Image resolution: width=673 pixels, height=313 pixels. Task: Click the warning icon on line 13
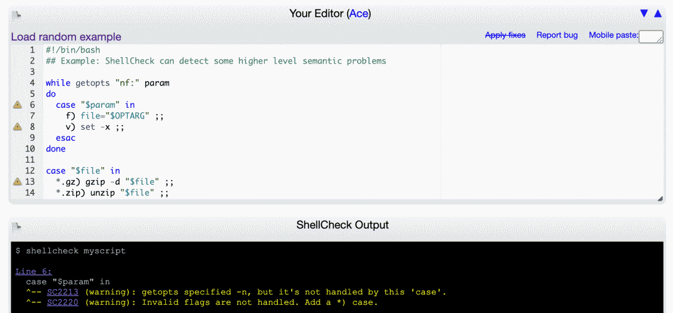[17, 181]
